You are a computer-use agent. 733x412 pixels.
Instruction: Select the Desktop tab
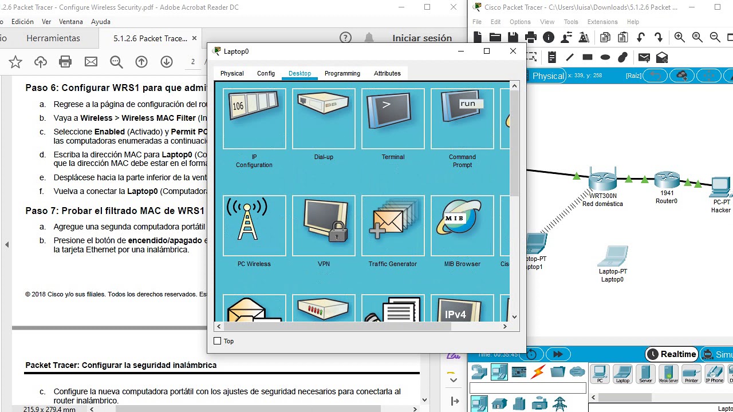click(299, 73)
